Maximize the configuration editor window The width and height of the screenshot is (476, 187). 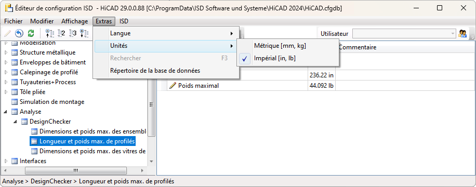[439, 8]
